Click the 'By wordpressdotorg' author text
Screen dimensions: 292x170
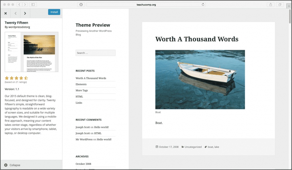(17, 27)
